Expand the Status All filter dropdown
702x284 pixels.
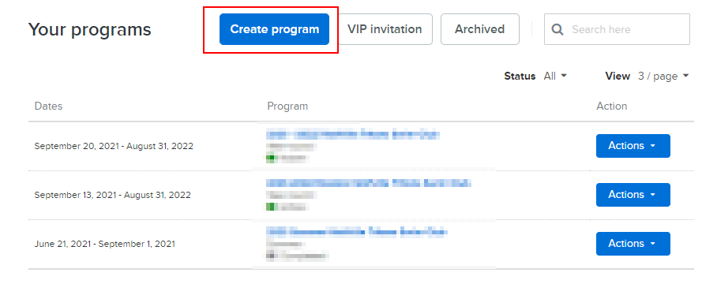pos(555,76)
